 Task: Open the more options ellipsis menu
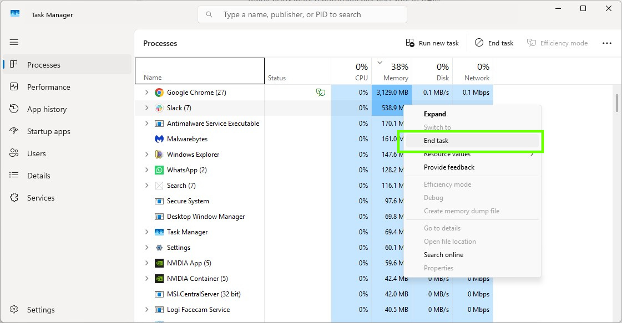(x=606, y=43)
